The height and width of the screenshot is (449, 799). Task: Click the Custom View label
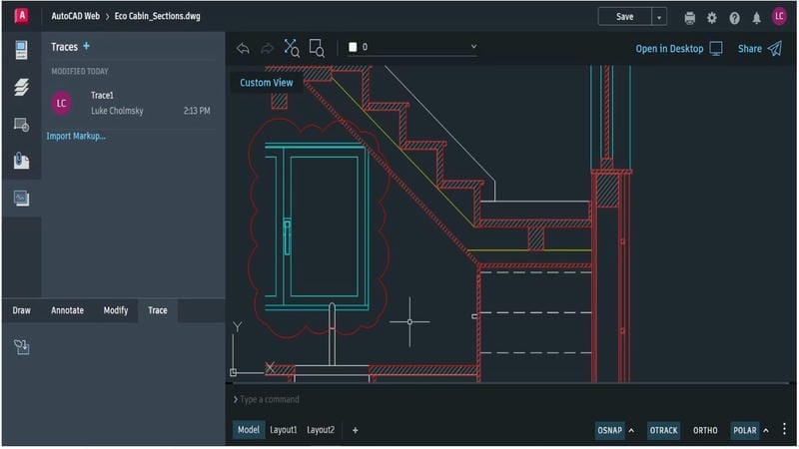(x=266, y=83)
